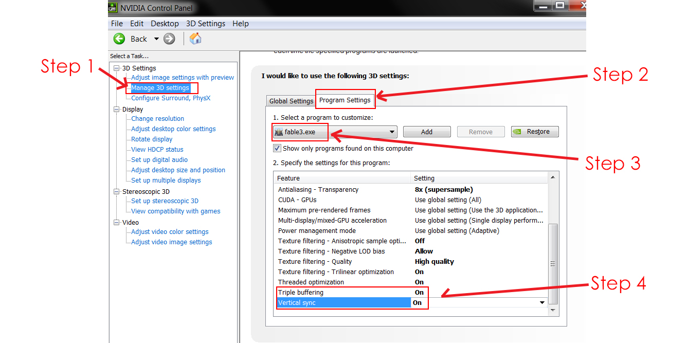688x343 pixels.
Task: Open the Help menu
Action: click(x=241, y=24)
